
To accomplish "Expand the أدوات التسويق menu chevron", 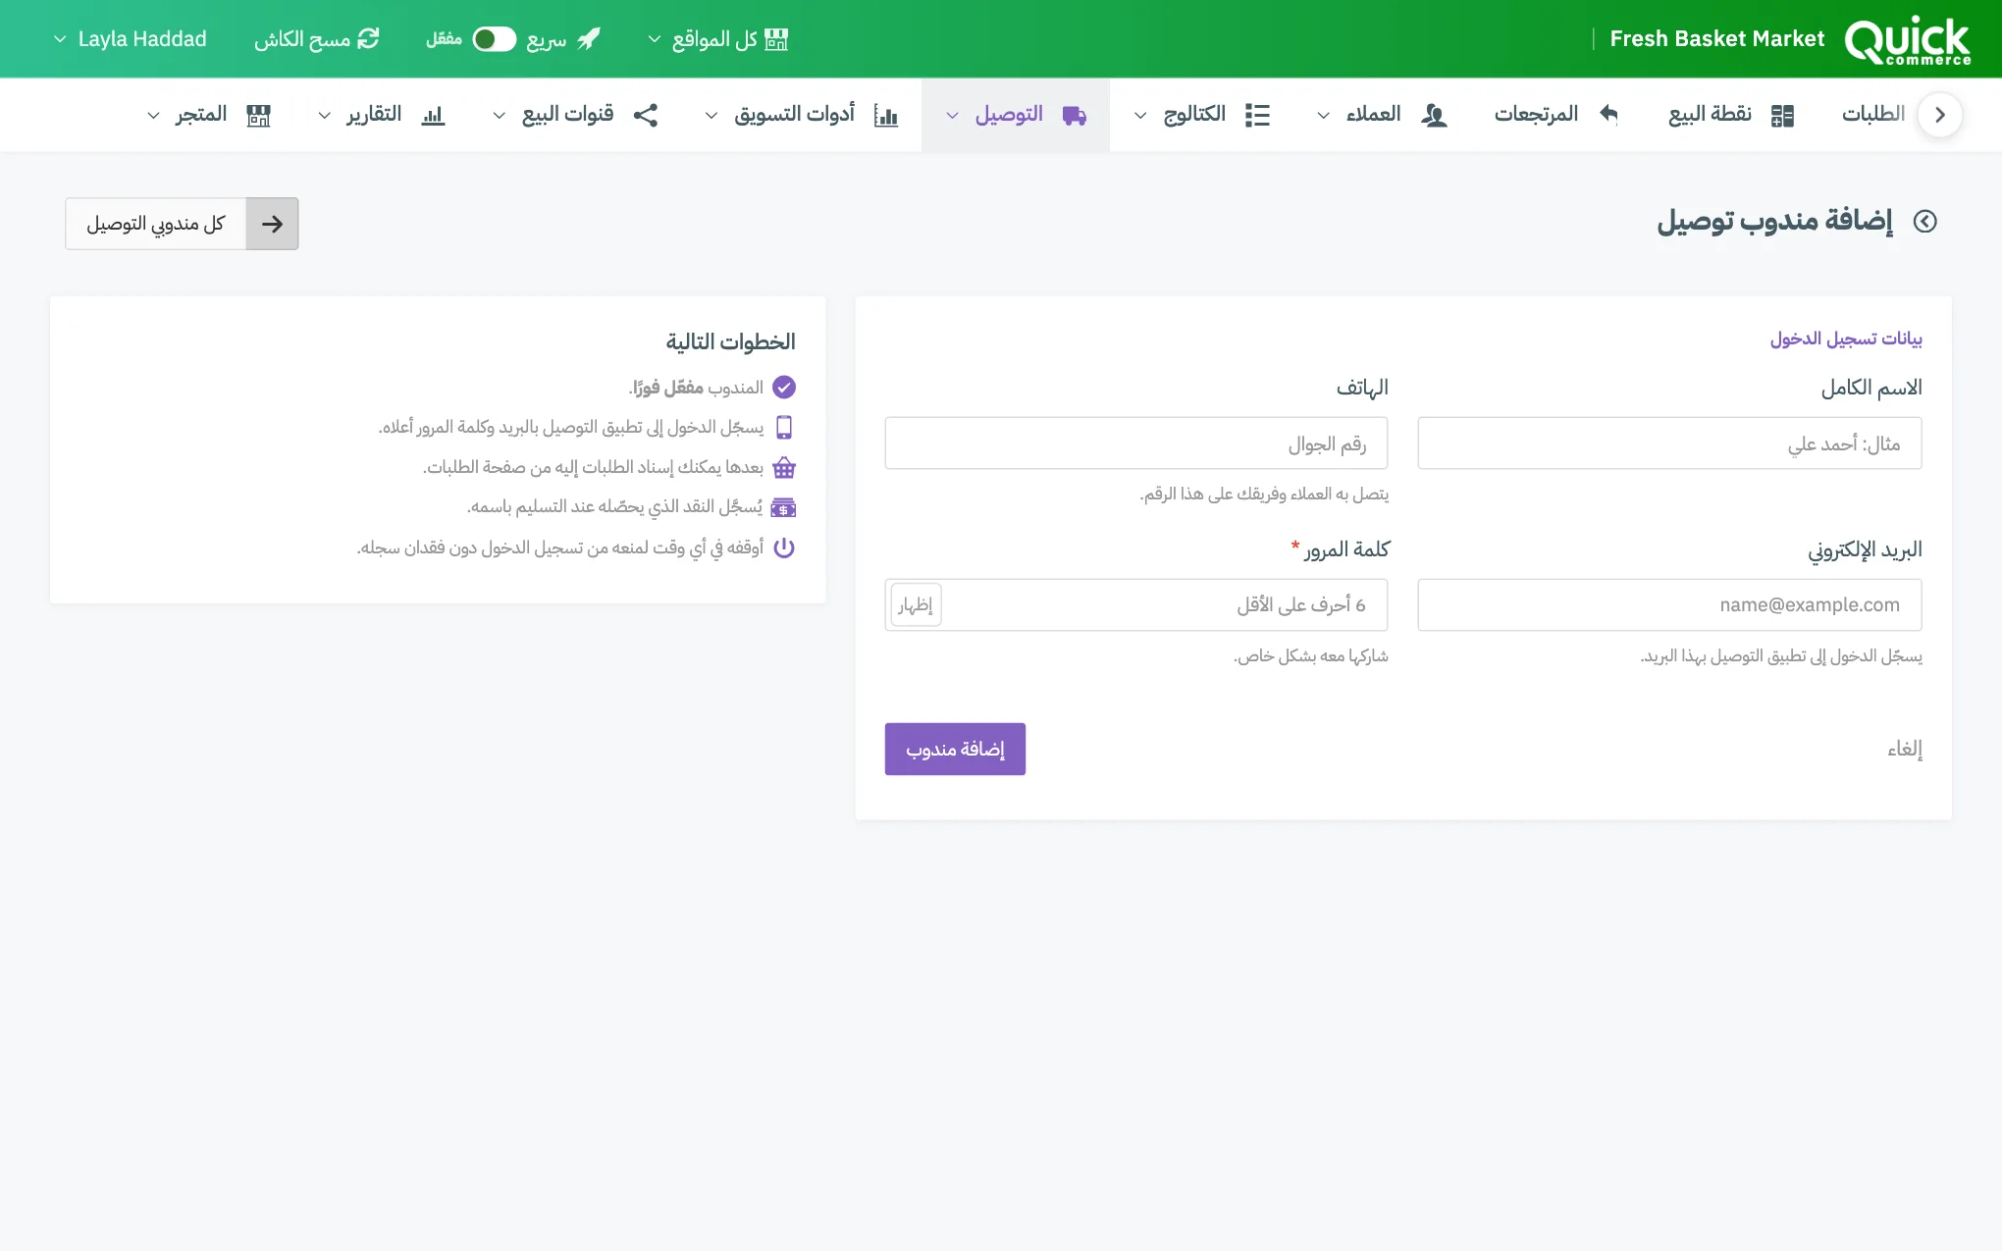I will [x=711, y=116].
